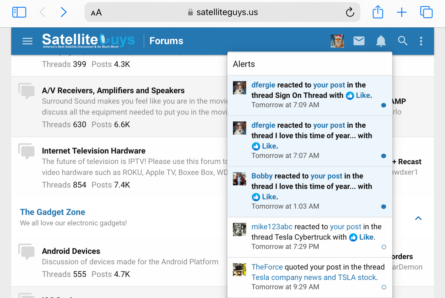Show the tab overview
445x298 pixels.
(426, 12)
